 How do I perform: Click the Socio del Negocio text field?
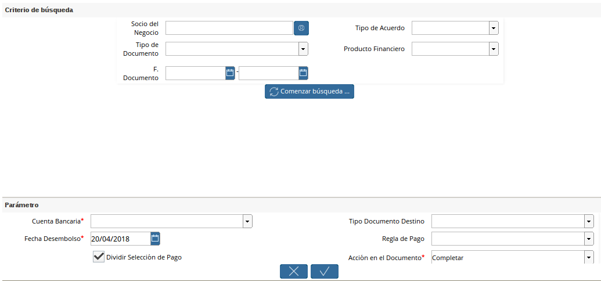(x=229, y=28)
